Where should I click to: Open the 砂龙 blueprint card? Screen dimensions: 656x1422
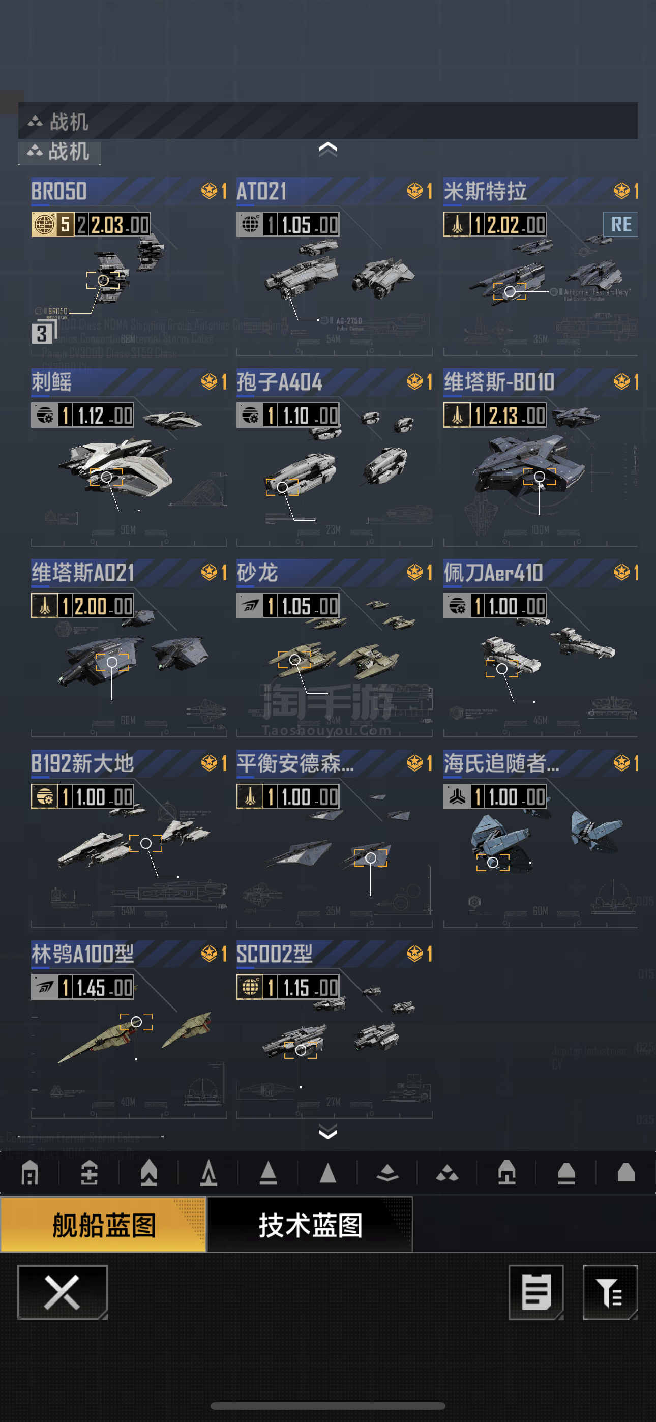(x=334, y=648)
